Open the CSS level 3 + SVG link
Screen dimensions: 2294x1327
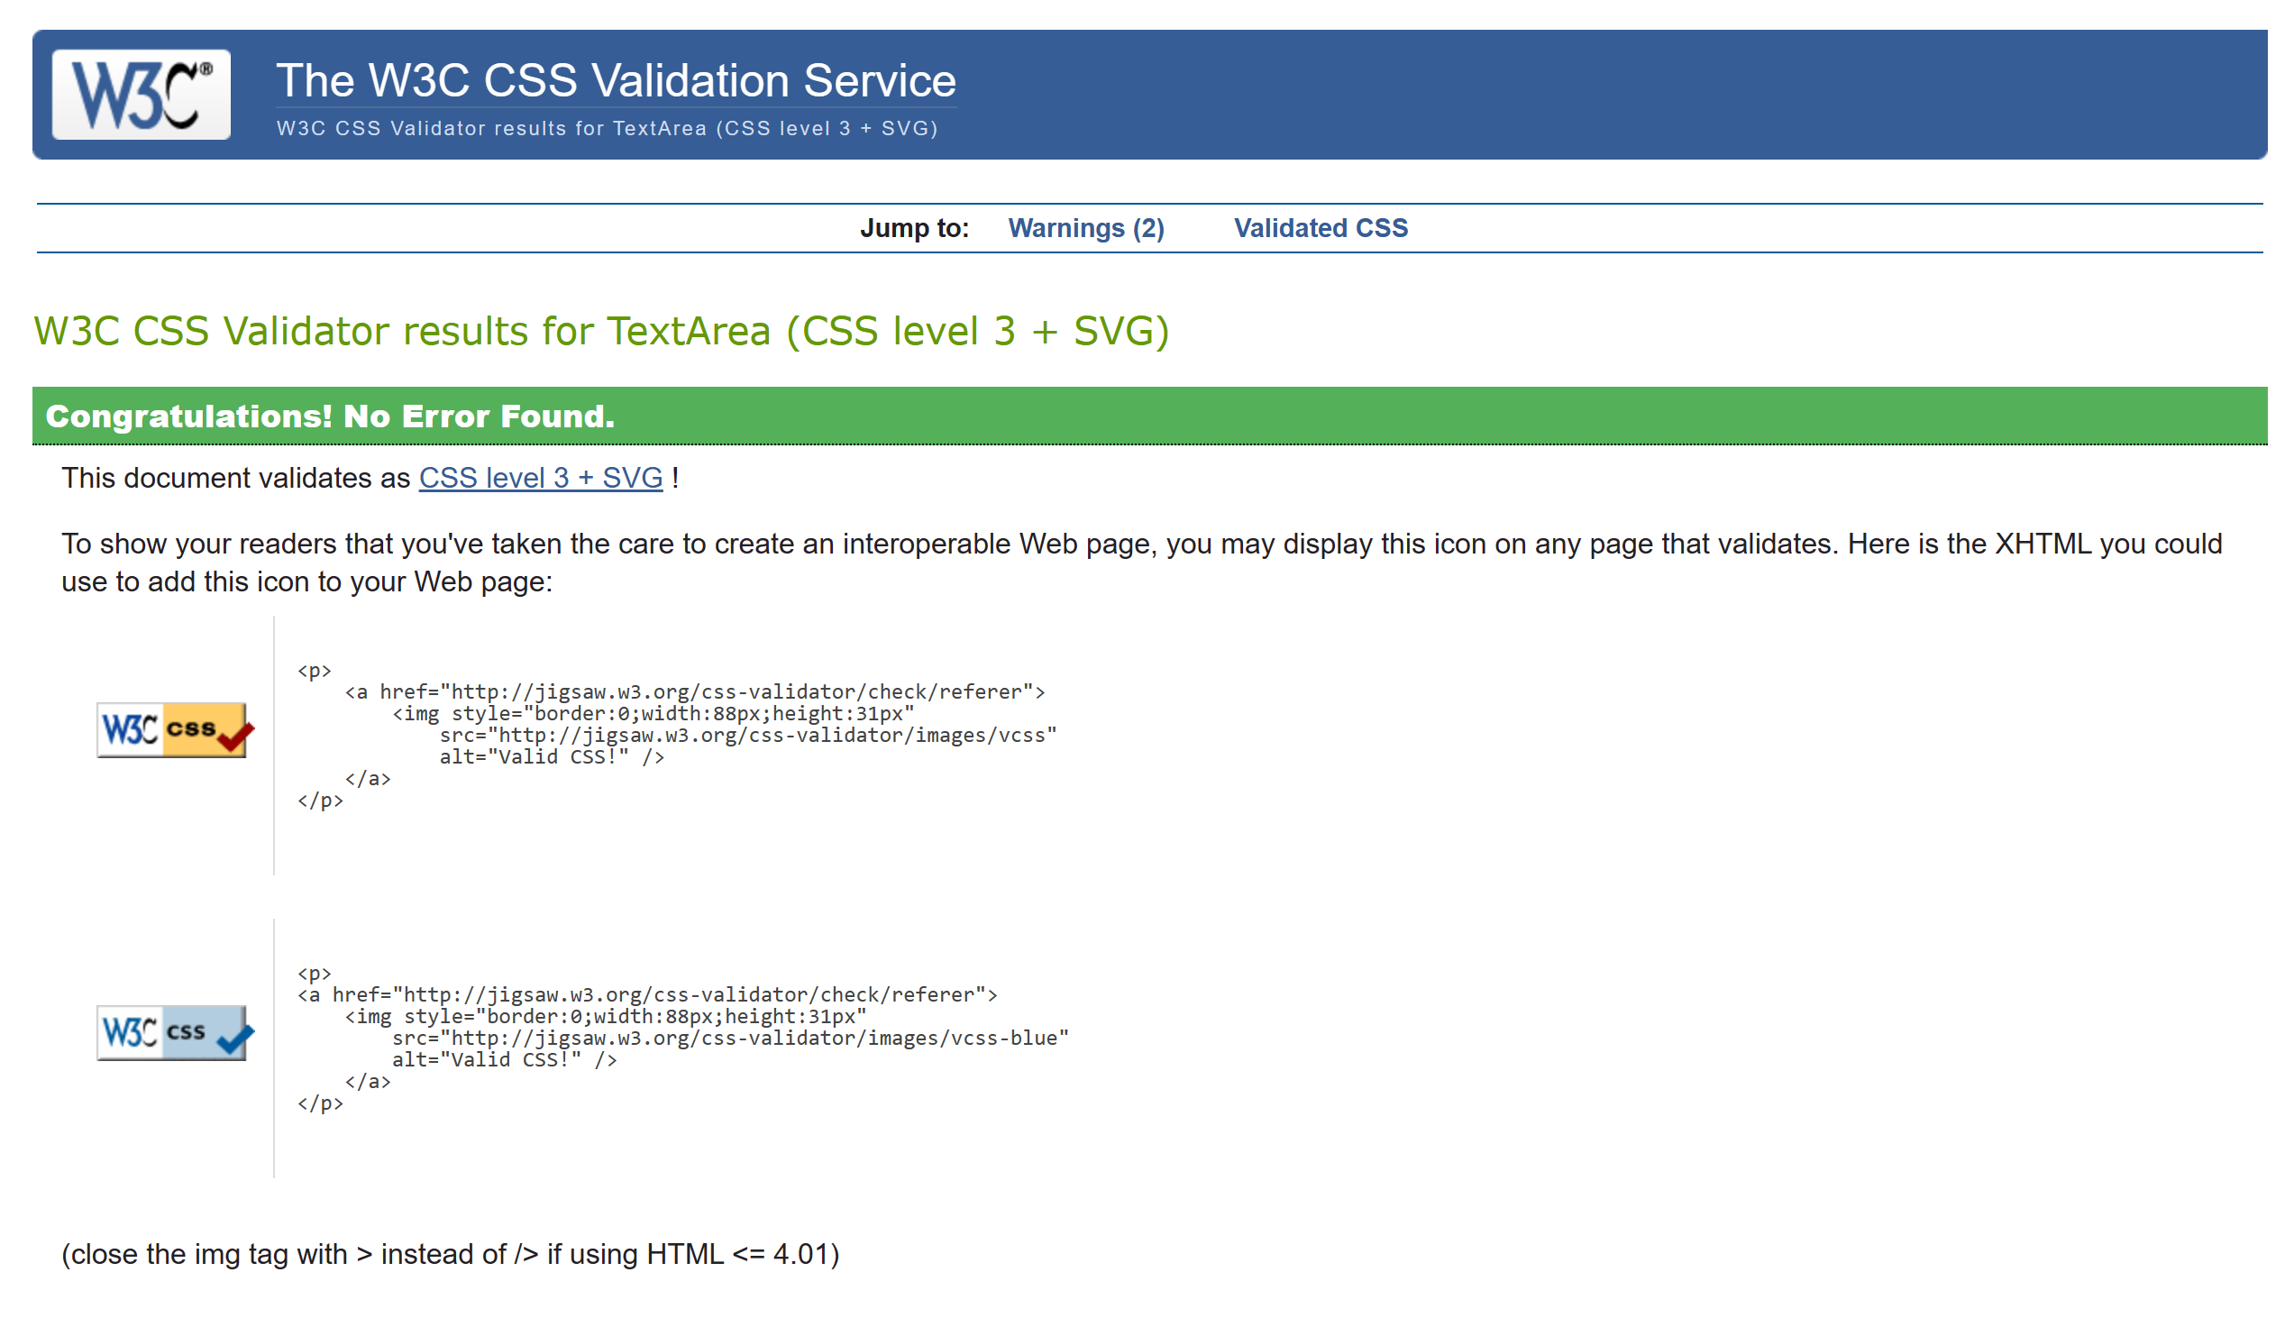541,478
